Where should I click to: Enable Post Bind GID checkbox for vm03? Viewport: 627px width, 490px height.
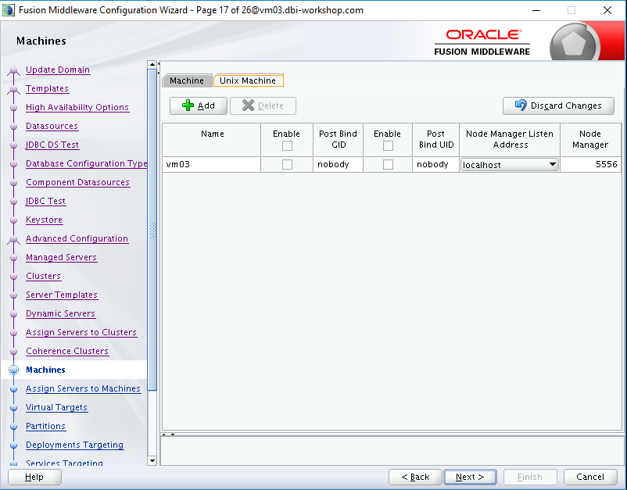pyautogui.click(x=287, y=164)
